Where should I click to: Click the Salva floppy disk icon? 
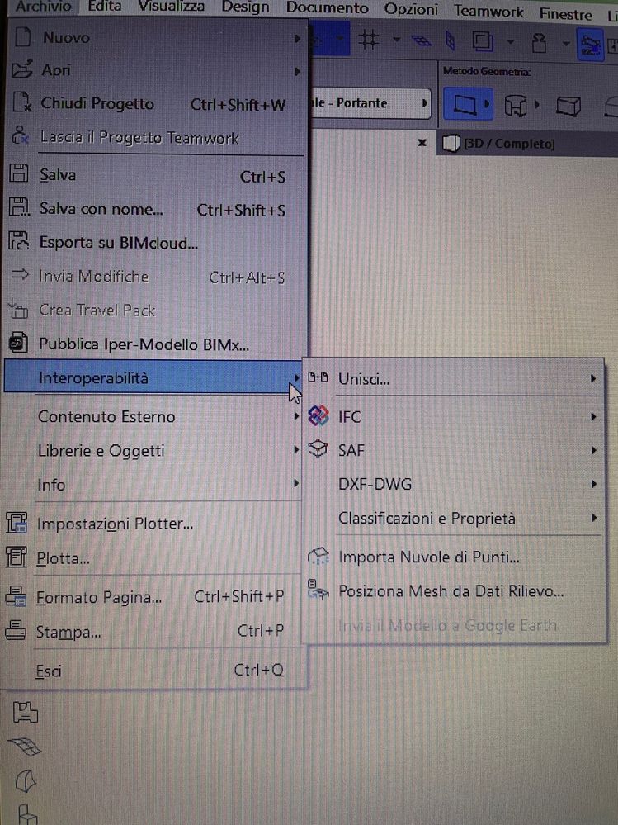click(x=19, y=173)
